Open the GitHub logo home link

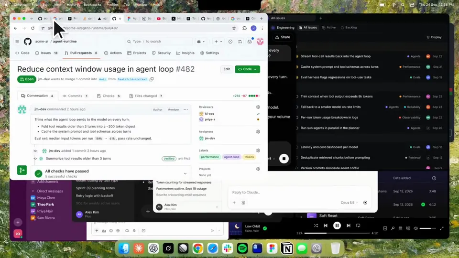pos(28,42)
